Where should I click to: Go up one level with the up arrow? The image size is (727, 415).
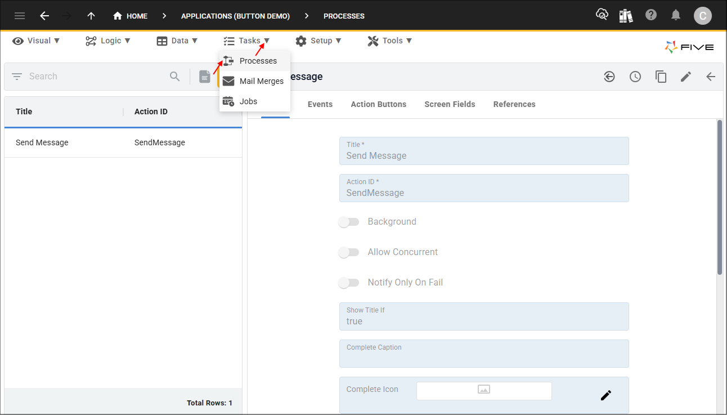(x=91, y=16)
